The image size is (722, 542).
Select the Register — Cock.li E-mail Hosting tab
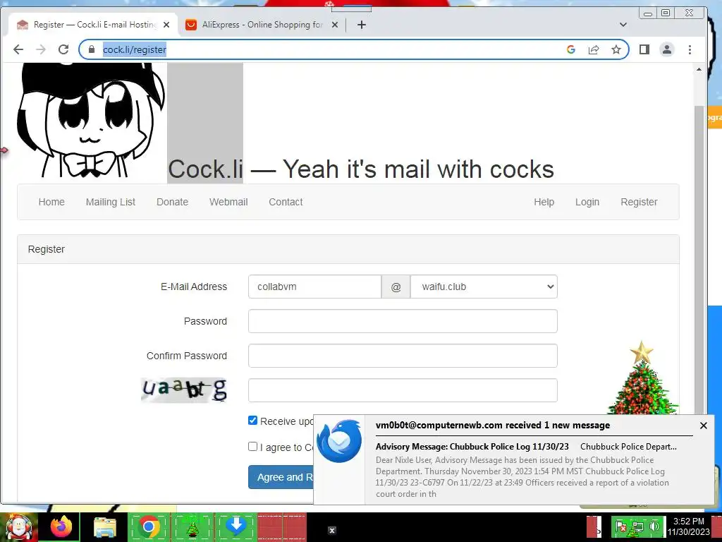pos(92,25)
